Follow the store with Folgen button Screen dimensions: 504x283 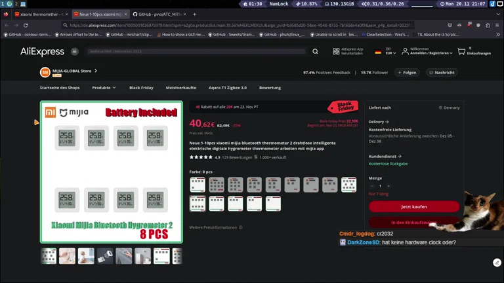406,73
